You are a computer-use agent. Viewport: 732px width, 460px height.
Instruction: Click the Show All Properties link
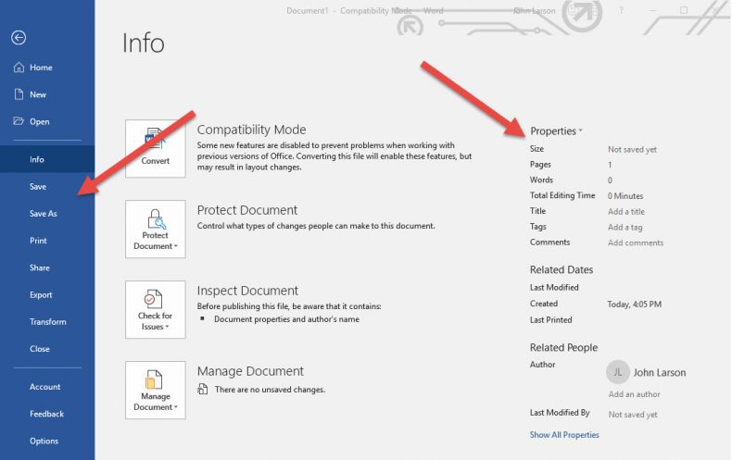(564, 435)
